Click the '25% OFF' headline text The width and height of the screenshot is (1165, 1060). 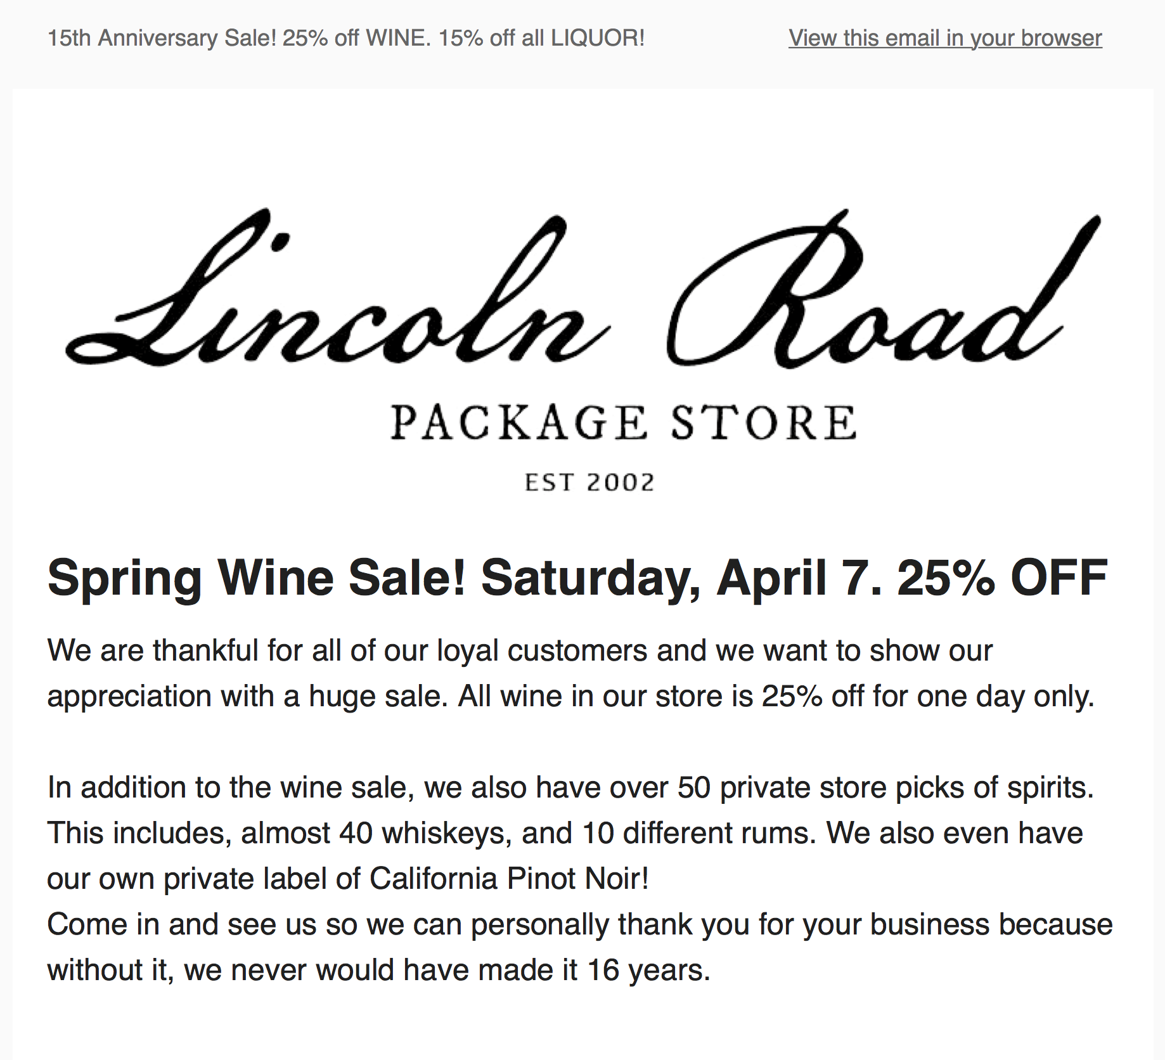click(x=1003, y=578)
